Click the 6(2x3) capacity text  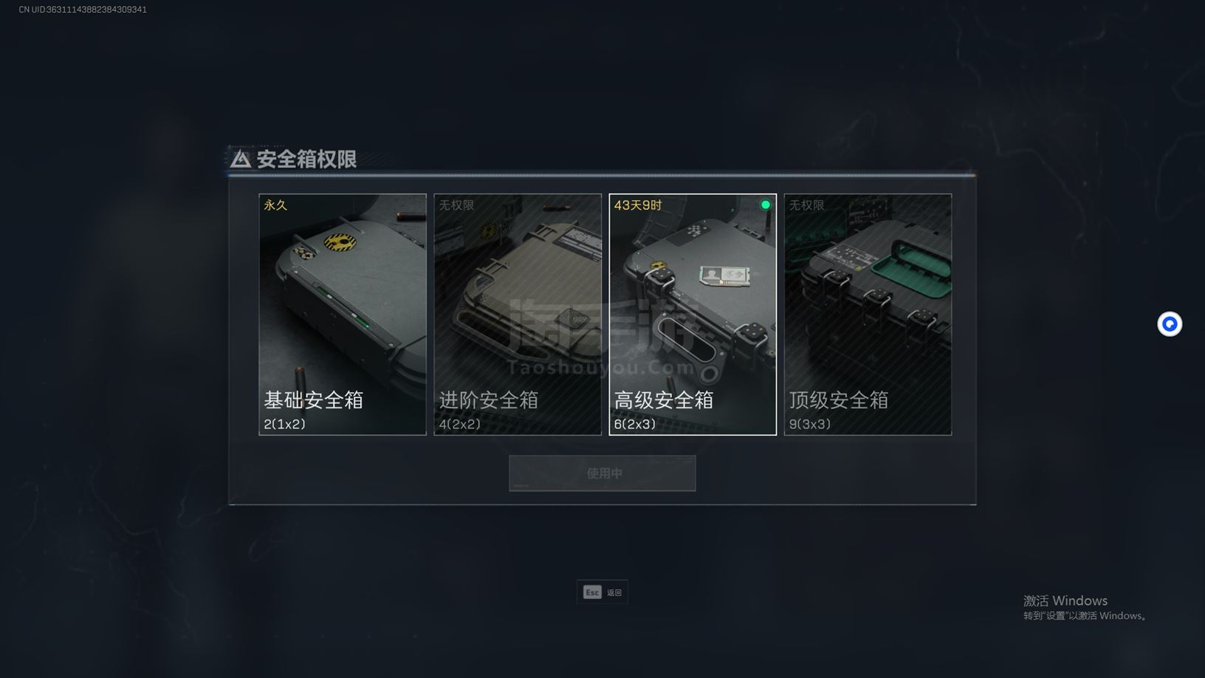pyautogui.click(x=635, y=424)
